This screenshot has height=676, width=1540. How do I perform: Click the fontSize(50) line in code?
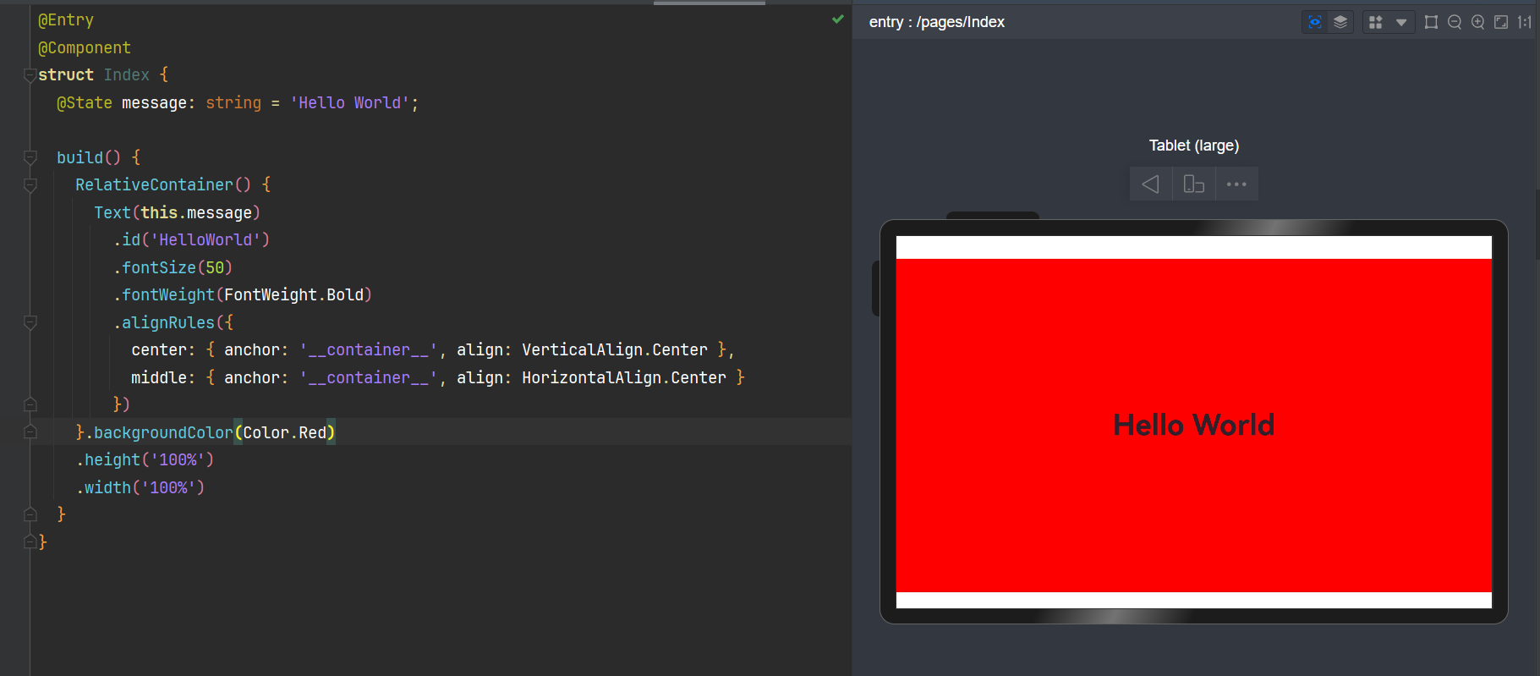pos(173,267)
